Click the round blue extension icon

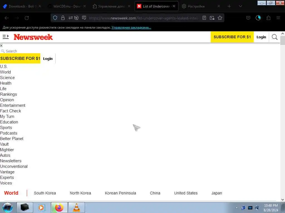258,18
